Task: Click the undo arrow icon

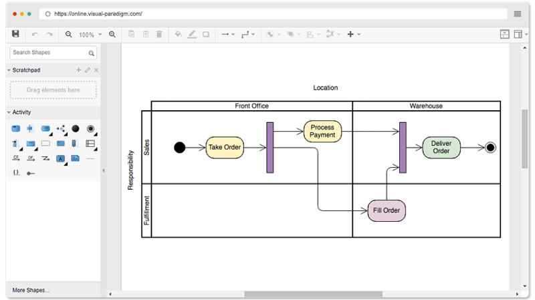Action: point(35,34)
